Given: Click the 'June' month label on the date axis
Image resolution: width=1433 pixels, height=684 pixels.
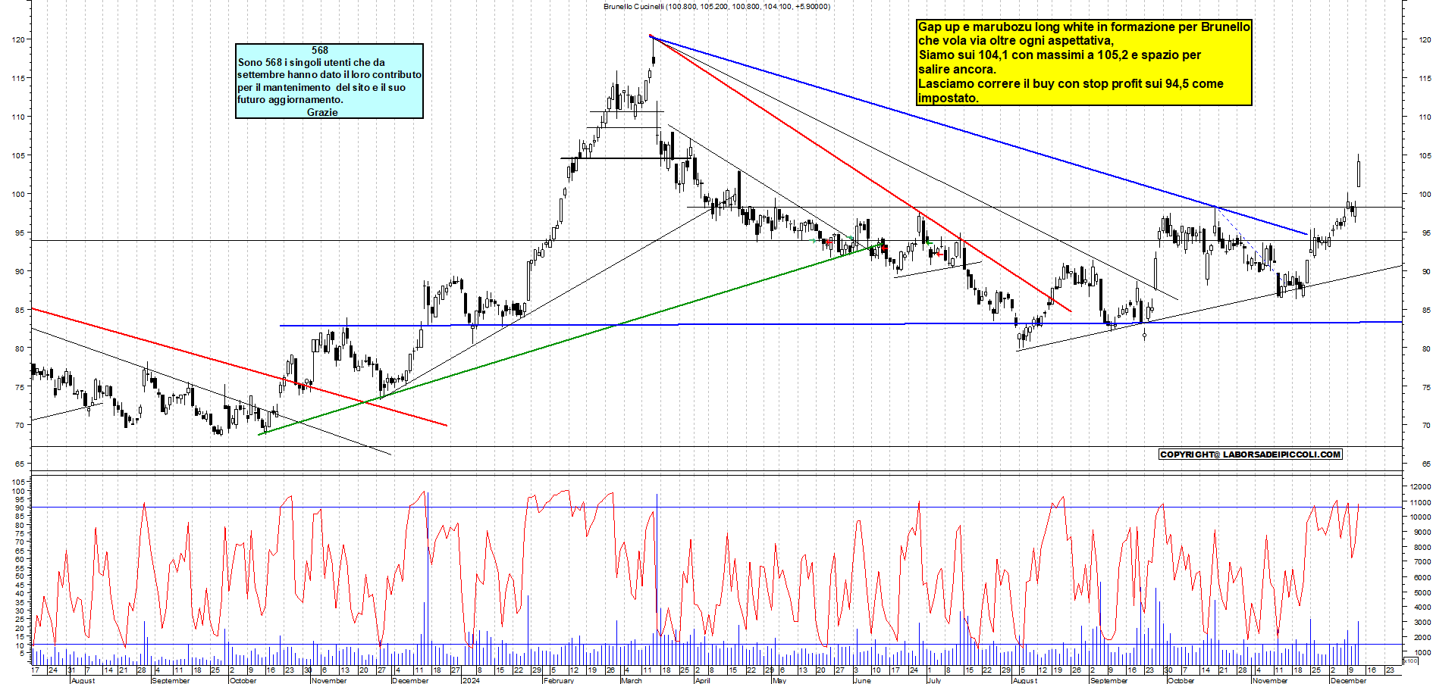Looking at the screenshot, I should point(862,680).
